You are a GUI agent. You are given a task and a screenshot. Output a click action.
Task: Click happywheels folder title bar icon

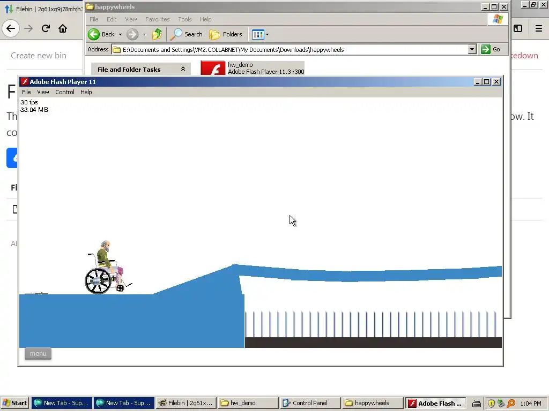tap(90, 6)
